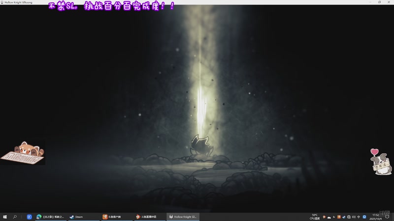The height and width of the screenshot is (221, 394).
Task: Click the Douyu fish tray icon
Action: pos(324,217)
